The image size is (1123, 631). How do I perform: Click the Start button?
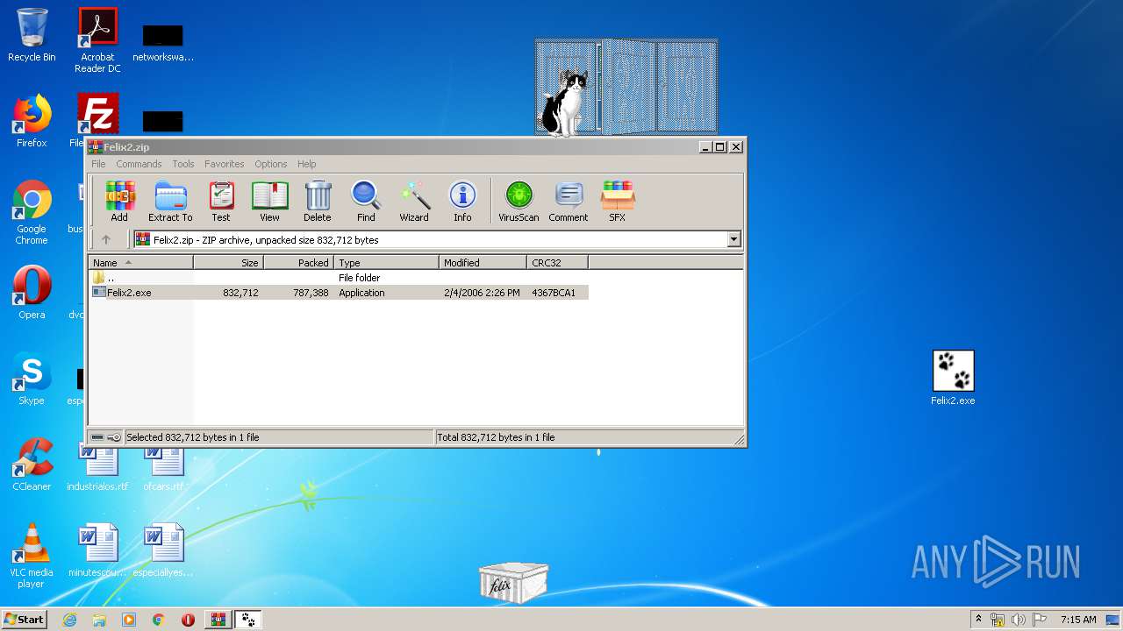pos(25,619)
